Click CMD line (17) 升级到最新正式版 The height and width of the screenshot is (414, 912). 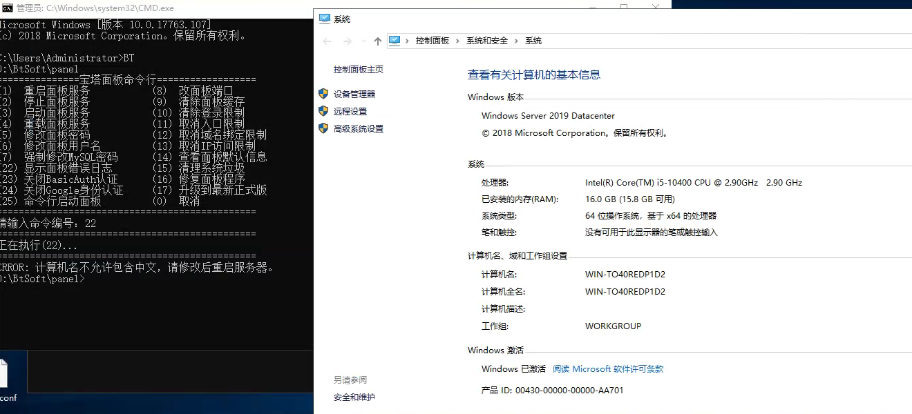tap(209, 190)
